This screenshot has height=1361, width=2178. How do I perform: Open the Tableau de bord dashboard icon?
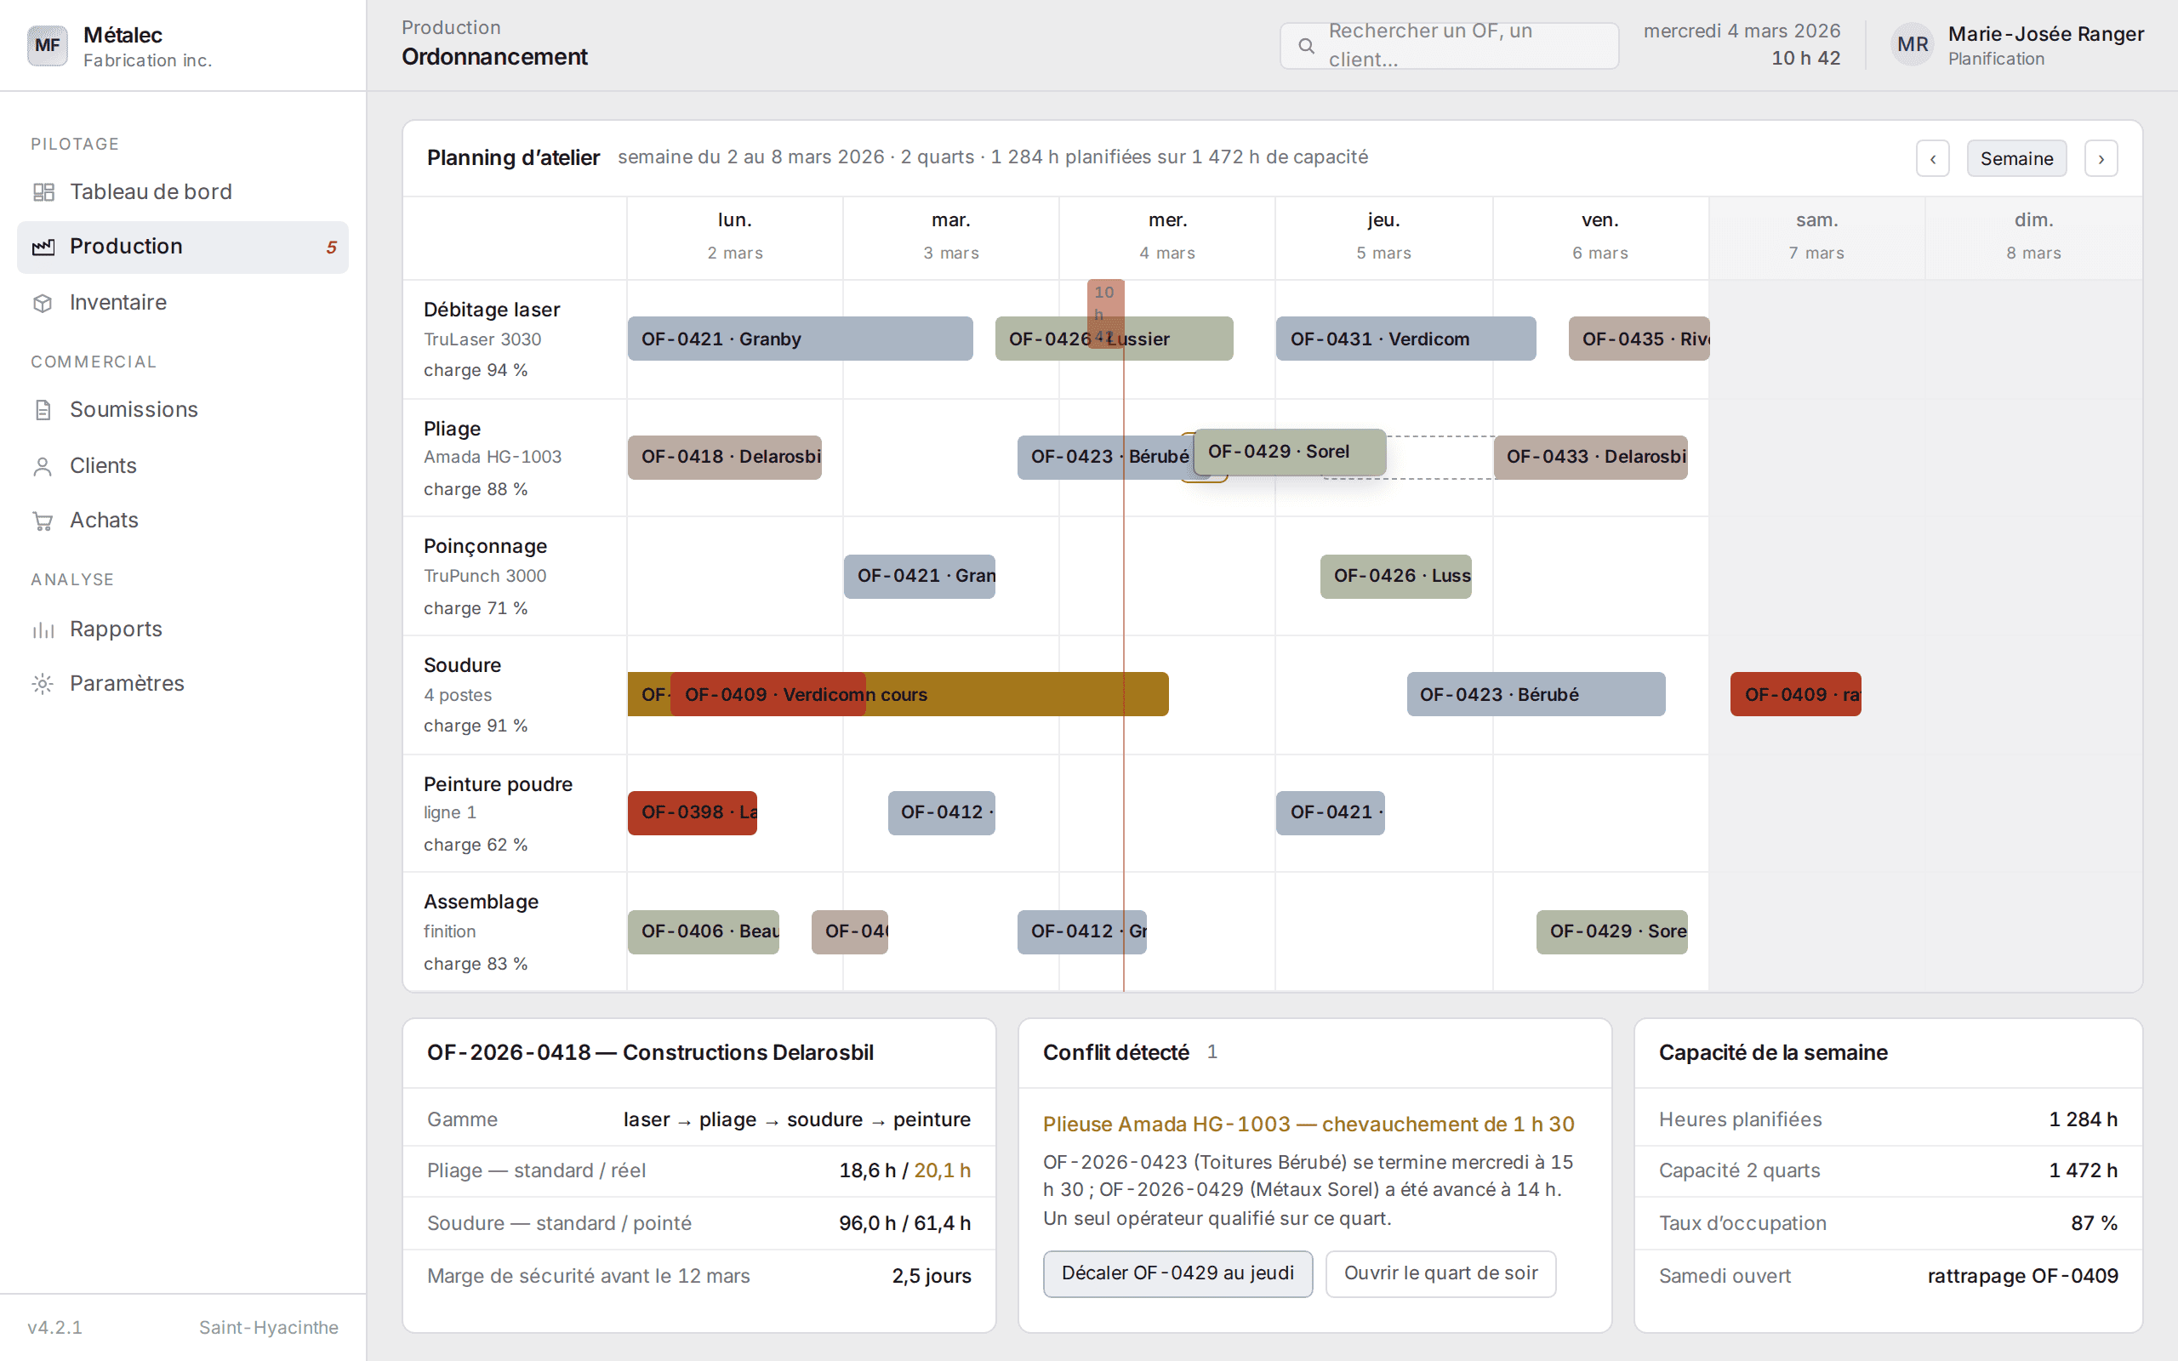tap(43, 191)
